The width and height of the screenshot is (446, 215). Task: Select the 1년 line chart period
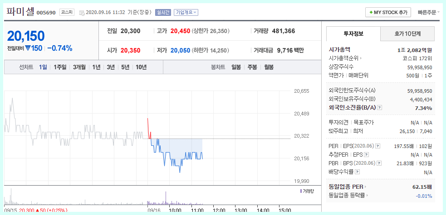pyautogui.click(x=96, y=67)
